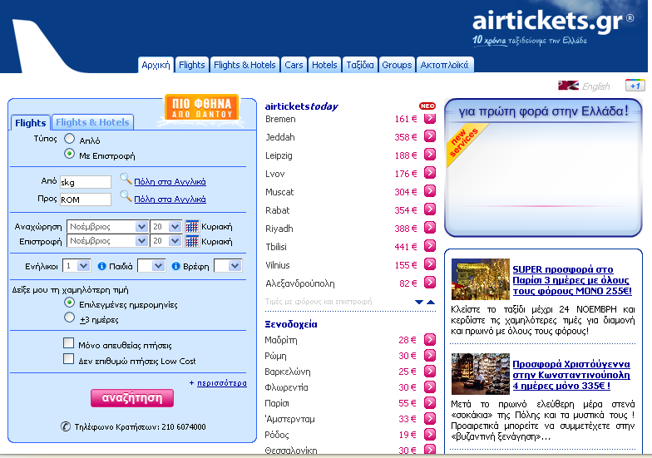Select the Με Επιστροφή round-trip option
This screenshot has height=458, width=652.
point(70,154)
